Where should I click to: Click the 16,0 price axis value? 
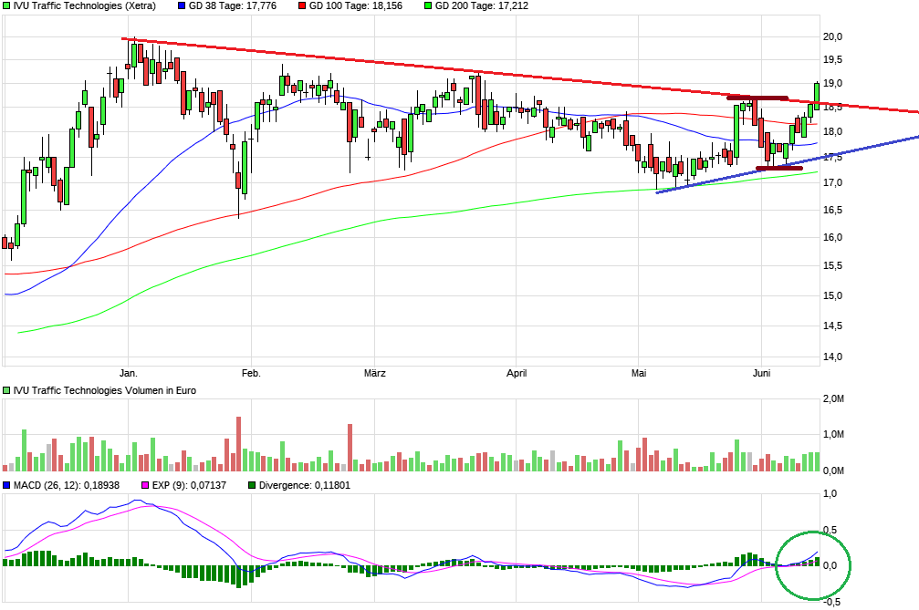point(833,238)
